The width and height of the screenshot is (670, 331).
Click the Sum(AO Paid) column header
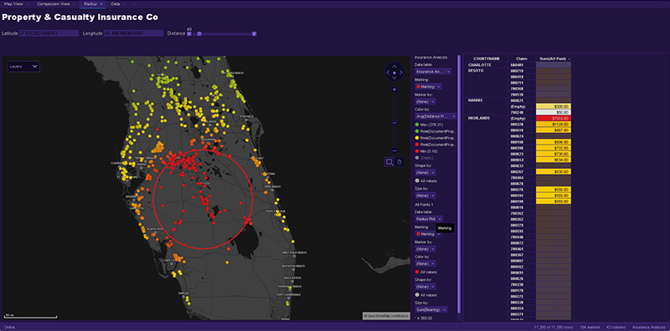(x=552, y=59)
